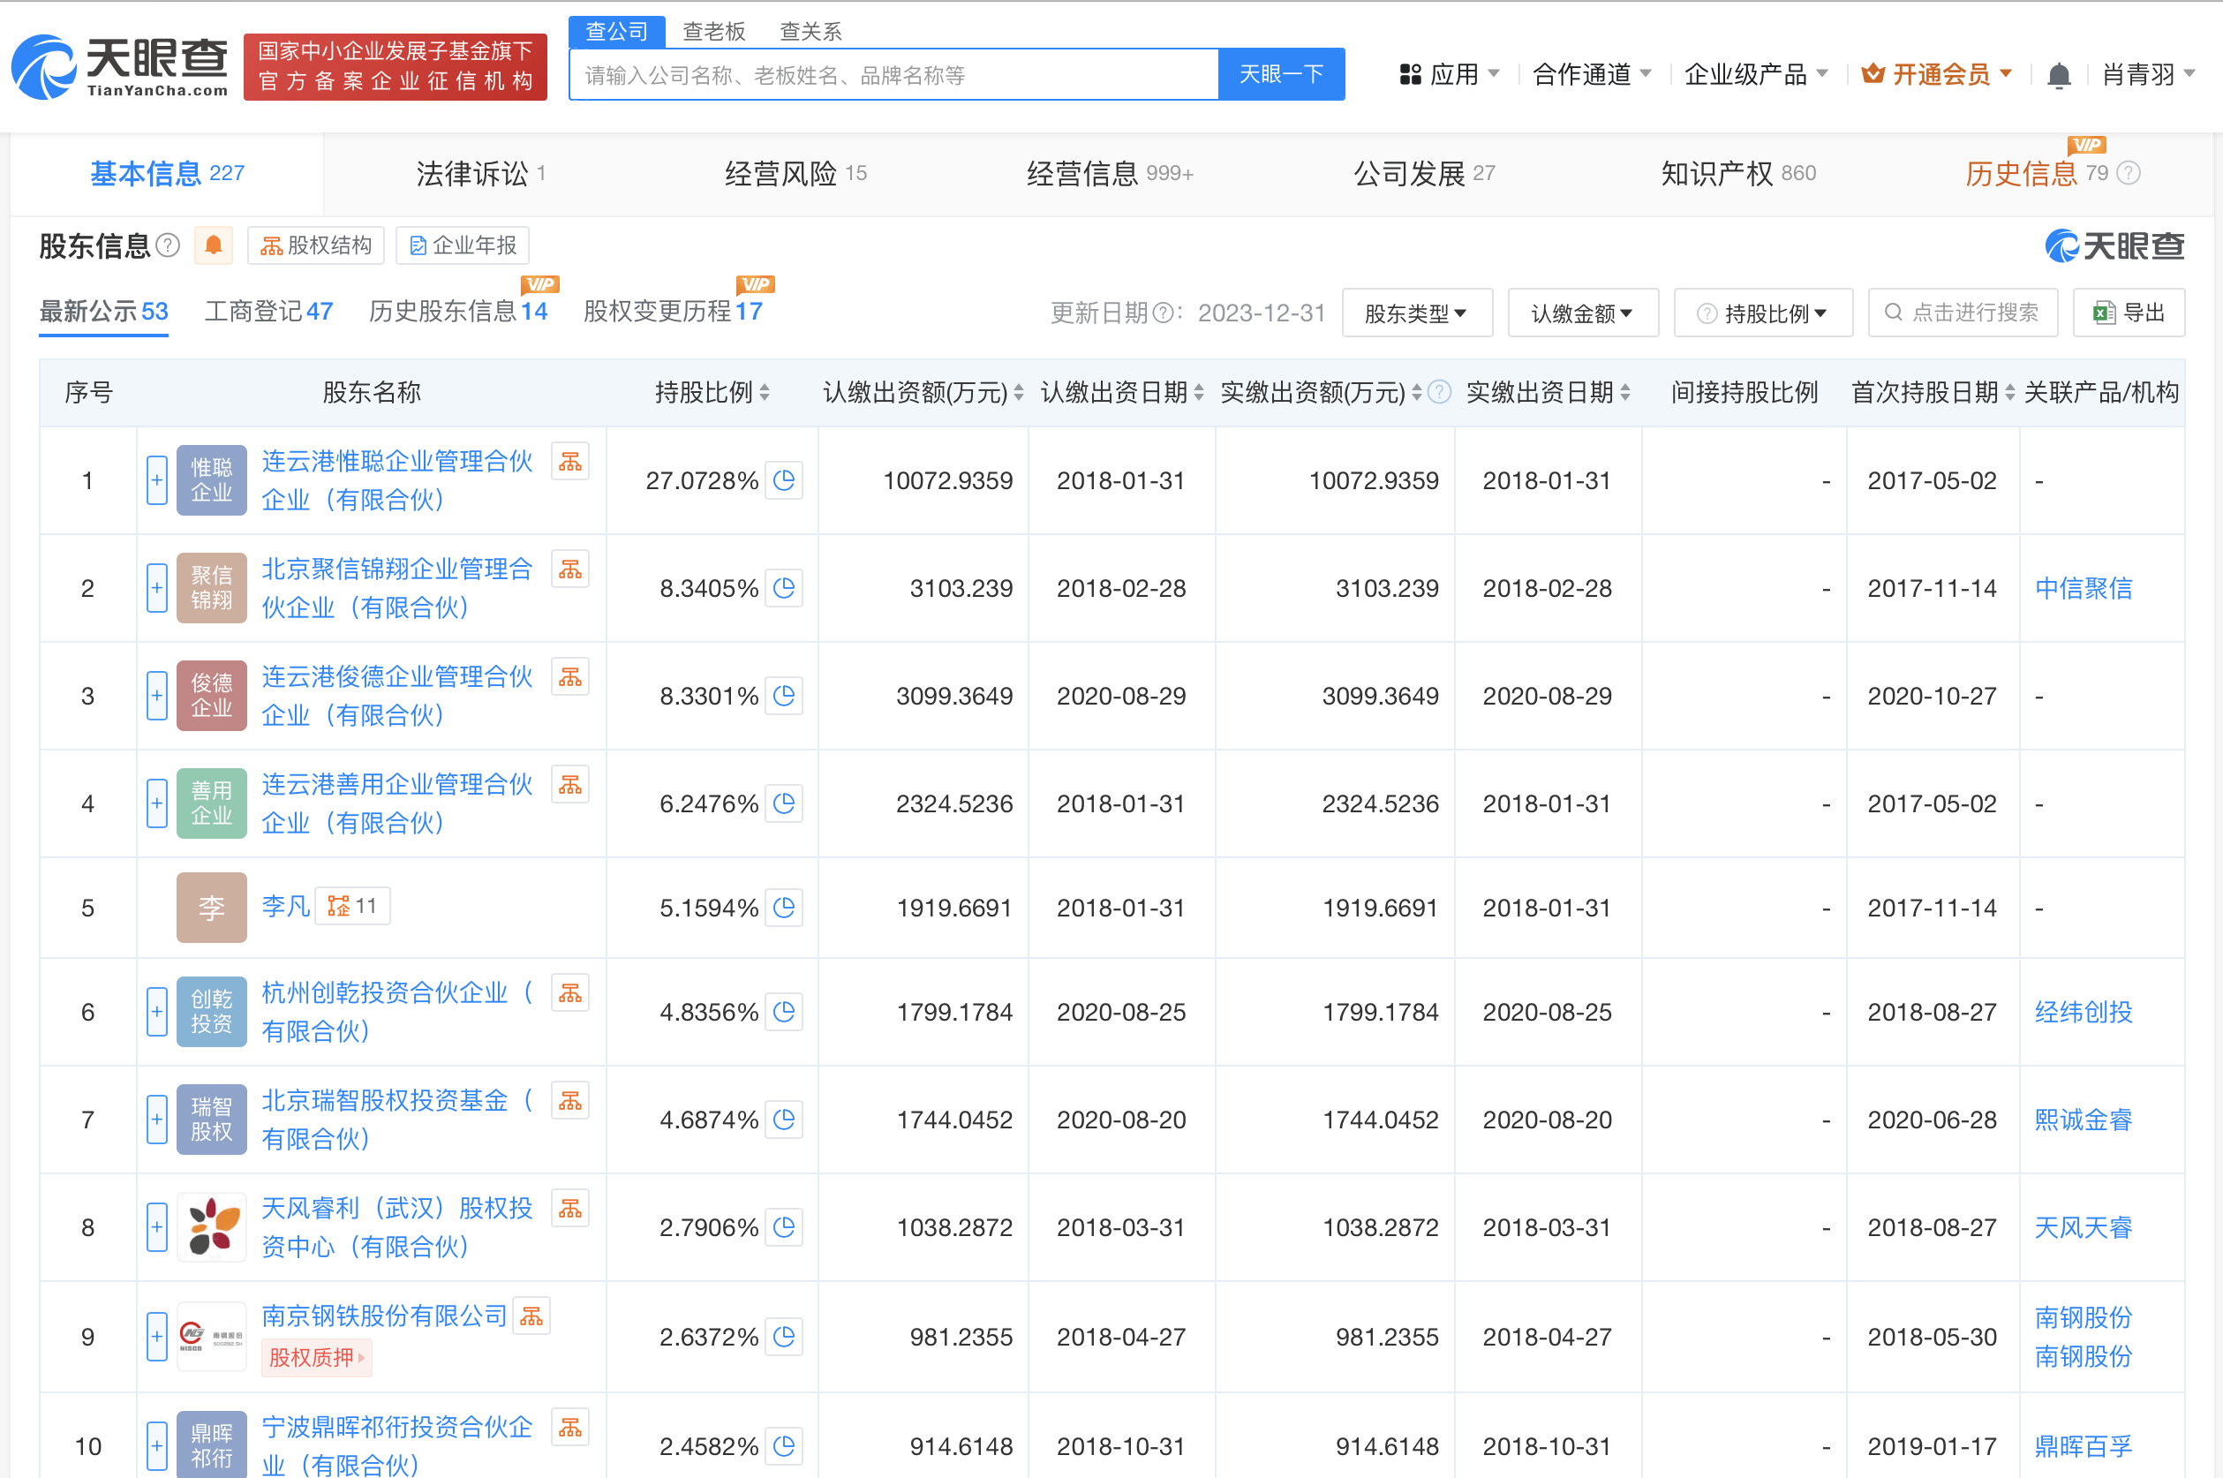2223x1478 pixels.
Task: Switch to the 知识产权 tab
Action: point(1738,173)
